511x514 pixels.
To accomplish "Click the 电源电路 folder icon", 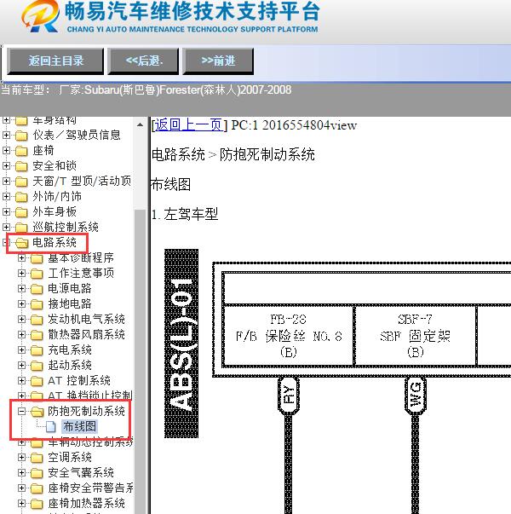I will click(37, 289).
